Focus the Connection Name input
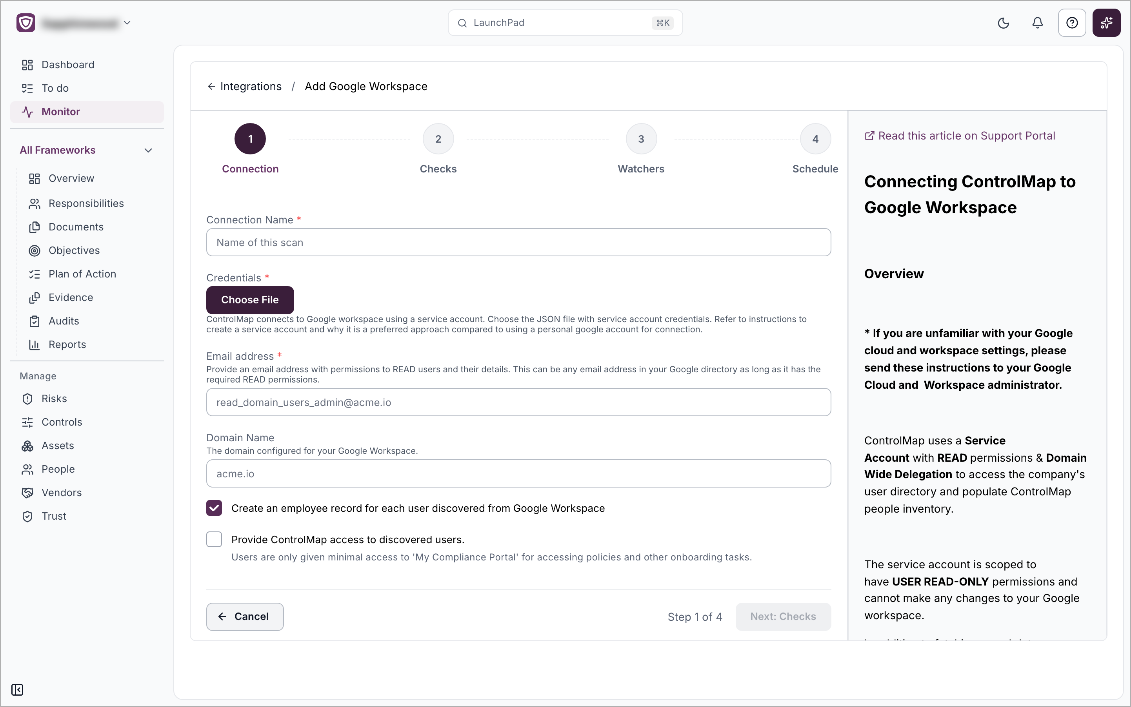The width and height of the screenshot is (1131, 707). coord(518,242)
